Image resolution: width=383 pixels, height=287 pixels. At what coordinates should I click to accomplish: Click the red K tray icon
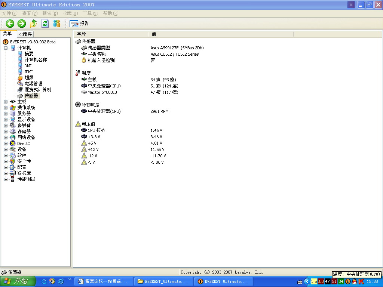[x=361, y=281]
